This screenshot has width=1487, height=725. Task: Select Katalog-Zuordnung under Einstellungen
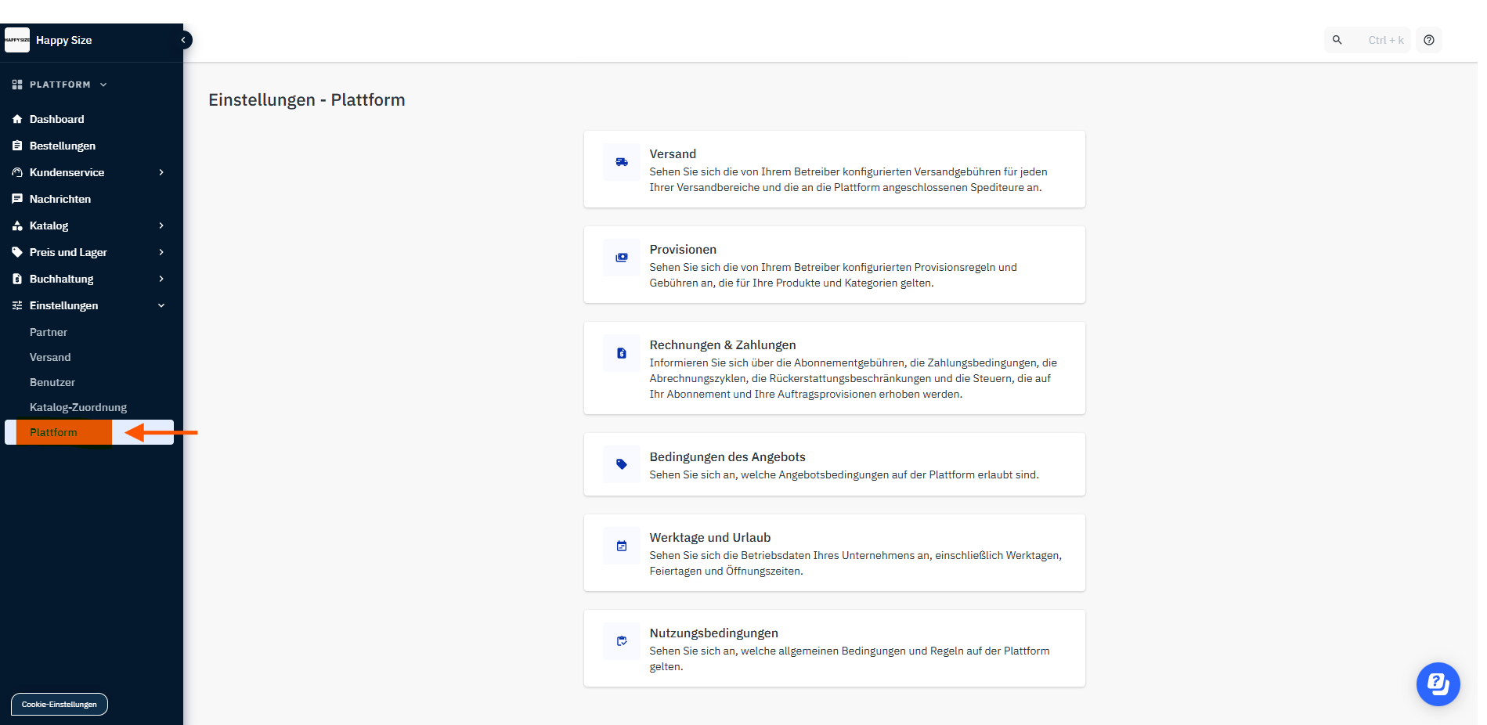78,407
